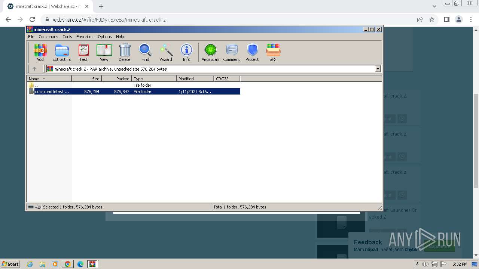This screenshot has width=479, height=269.
Task: Click the Delete trash icon
Action: [125, 52]
